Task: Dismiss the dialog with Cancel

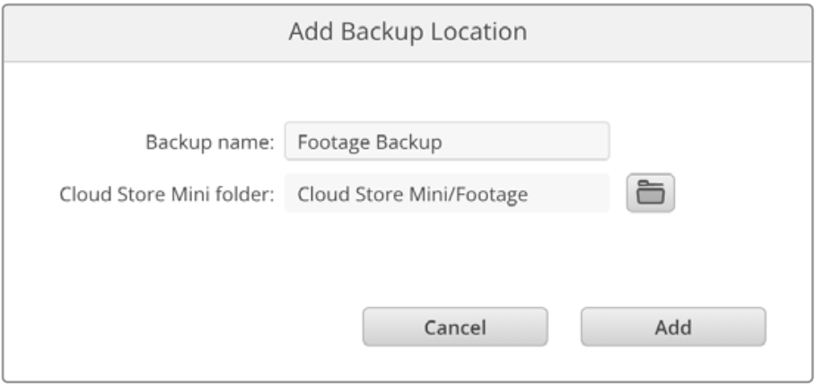Action: [455, 327]
